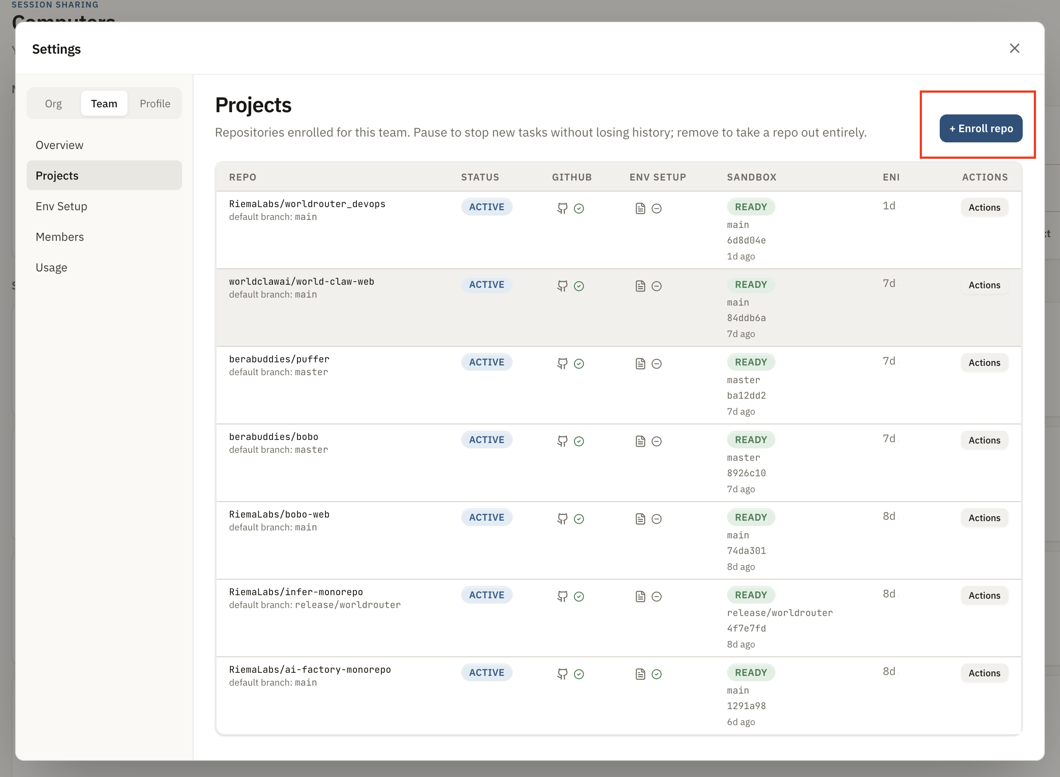Close the Settings dialog
Screen dimensions: 1060x777
1014,48
